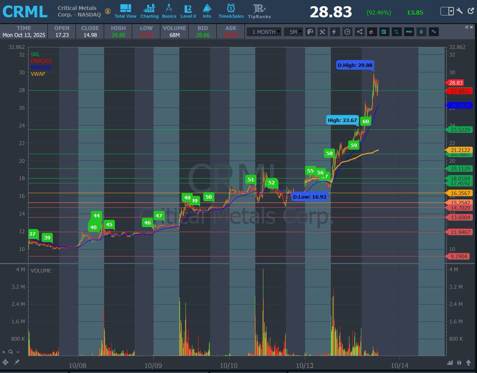Click news marker 58 on the chart

[329, 153]
